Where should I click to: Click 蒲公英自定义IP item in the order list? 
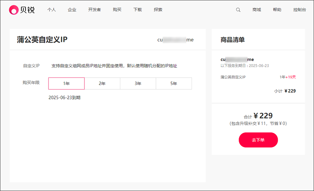(233, 77)
